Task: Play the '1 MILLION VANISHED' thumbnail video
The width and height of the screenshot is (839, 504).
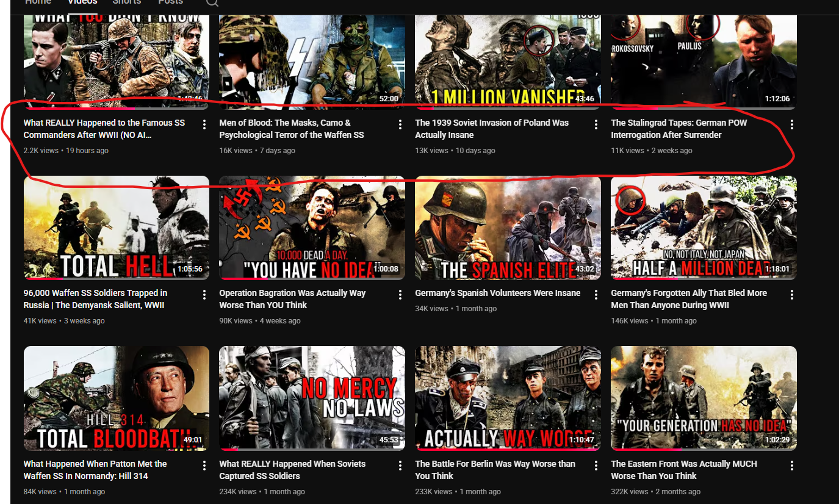Action: [508, 61]
